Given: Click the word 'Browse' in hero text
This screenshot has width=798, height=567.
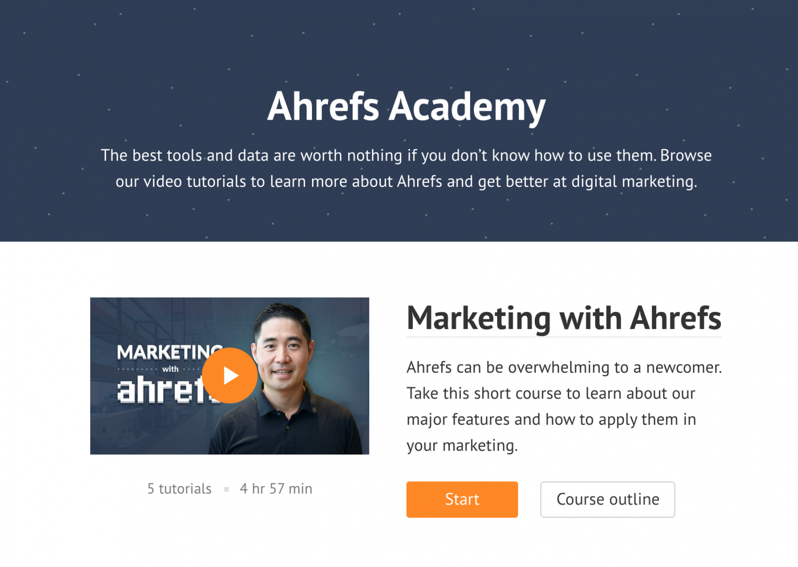Looking at the screenshot, I should 686,155.
